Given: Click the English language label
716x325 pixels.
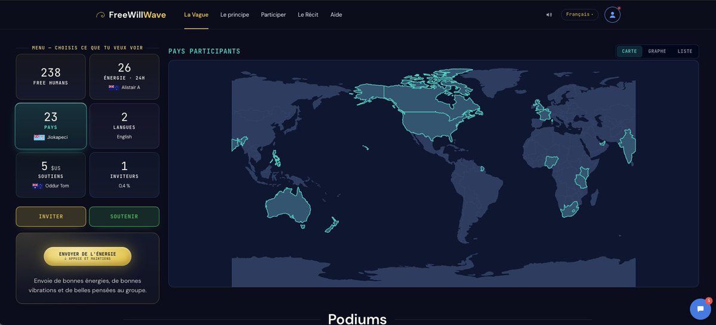Looking at the screenshot, I should click(x=124, y=137).
